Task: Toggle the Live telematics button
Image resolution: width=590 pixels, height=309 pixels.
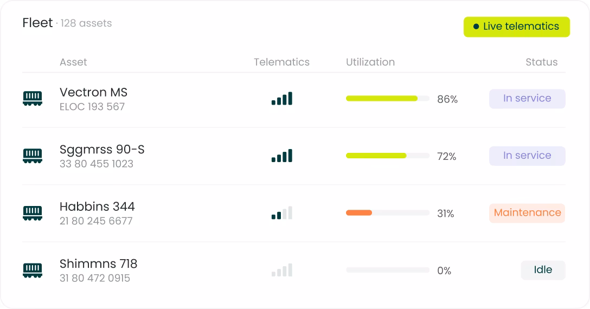Action: click(x=517, y=27)
